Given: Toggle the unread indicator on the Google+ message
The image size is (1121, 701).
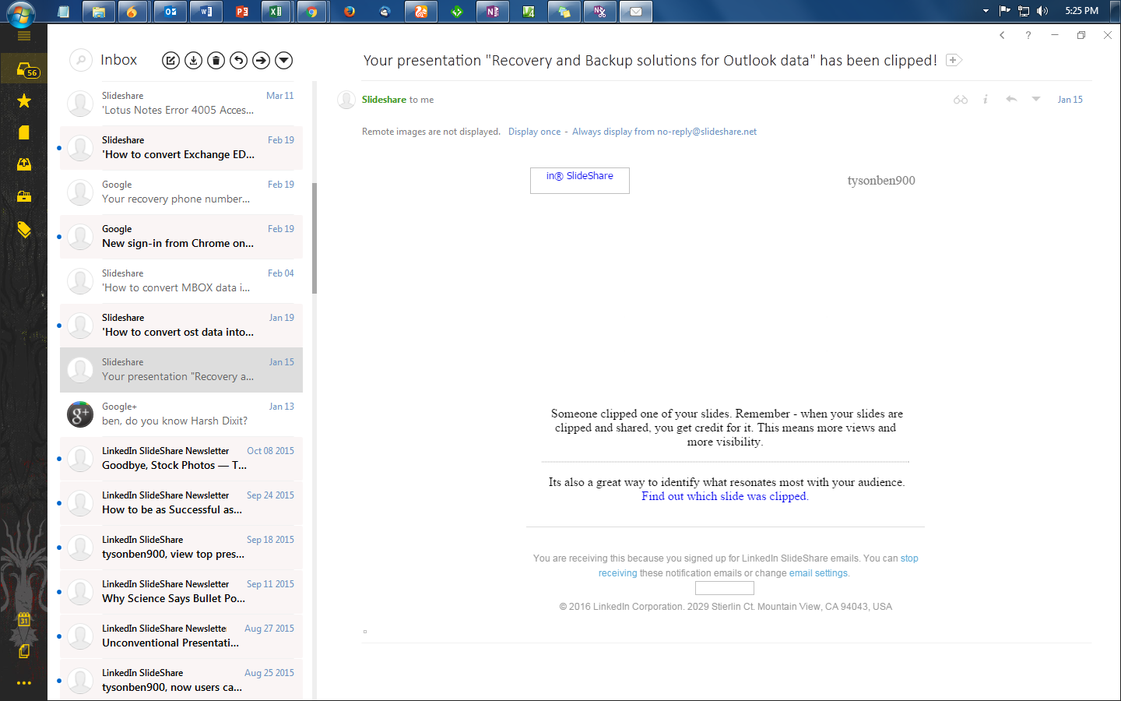Looking at the screenshot, I should tap(60, 414).
